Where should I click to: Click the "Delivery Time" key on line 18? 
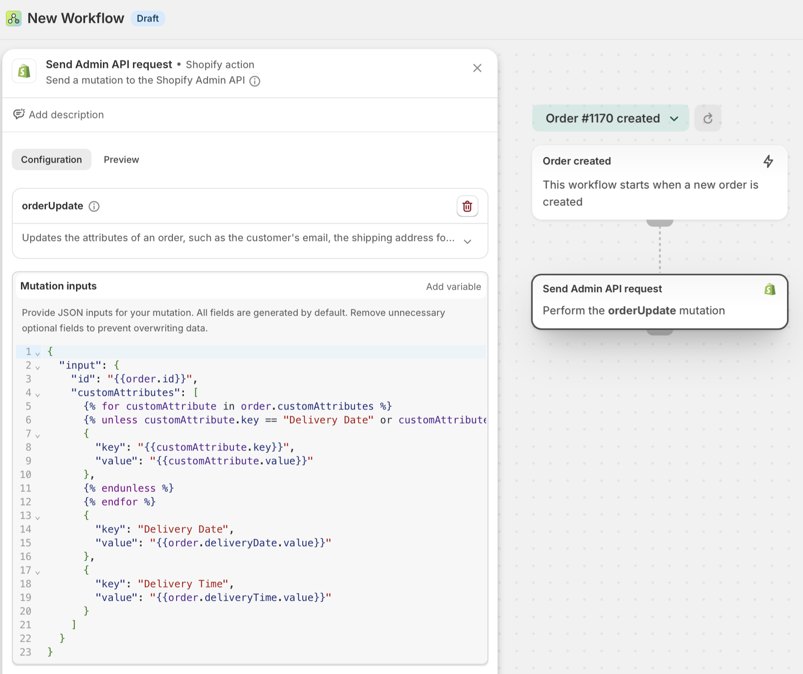click(x=183, y=584)
